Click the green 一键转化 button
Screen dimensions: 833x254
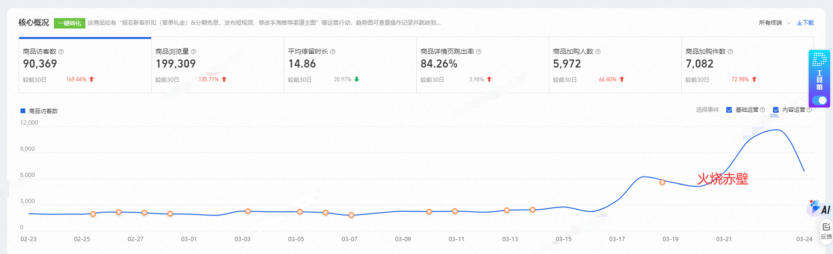click(x=70, y=23)
